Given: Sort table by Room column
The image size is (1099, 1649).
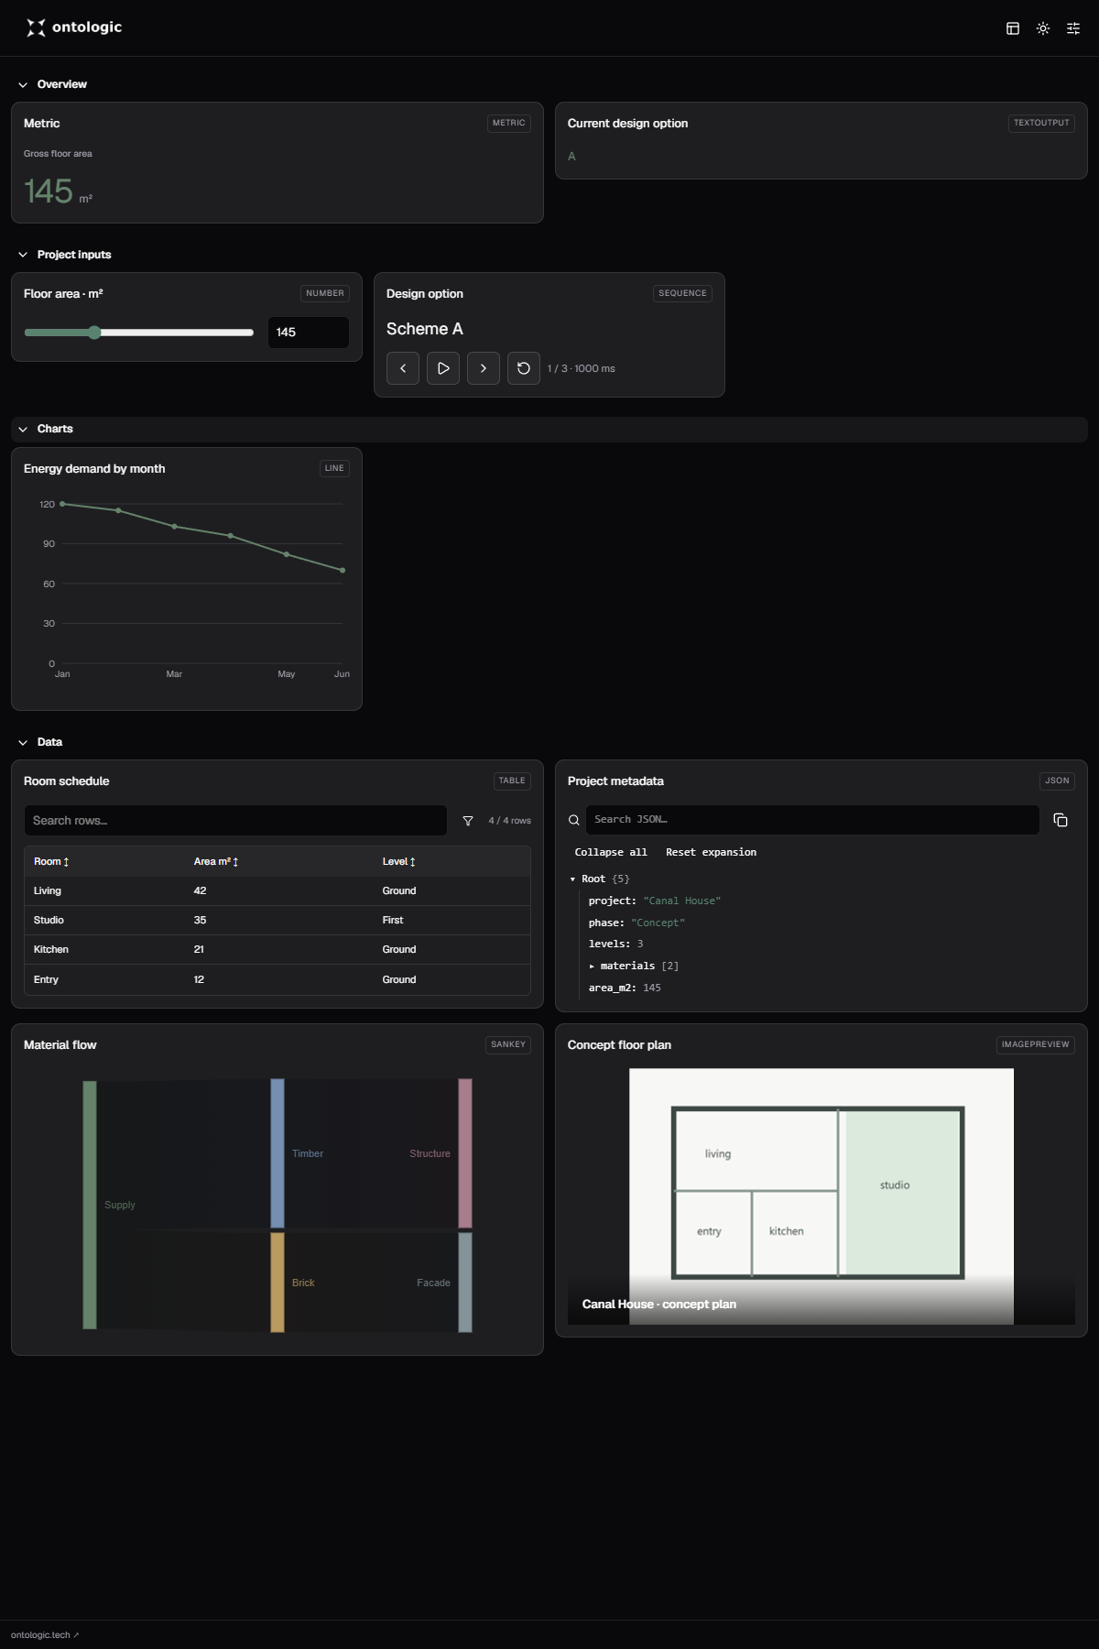Looking at the screenshot, I should coord(51,862).
